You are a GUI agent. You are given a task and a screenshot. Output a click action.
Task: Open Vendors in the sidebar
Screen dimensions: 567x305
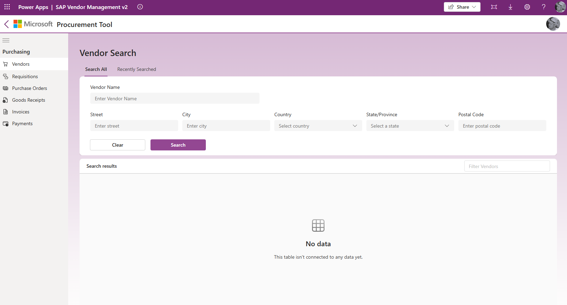click(x=34, y=64)
